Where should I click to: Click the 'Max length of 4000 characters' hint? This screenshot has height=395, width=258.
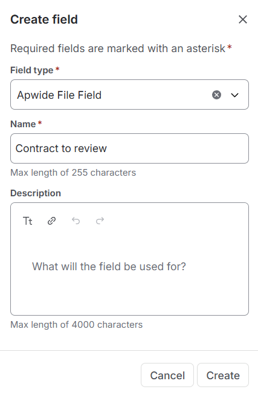pos(76,325)
